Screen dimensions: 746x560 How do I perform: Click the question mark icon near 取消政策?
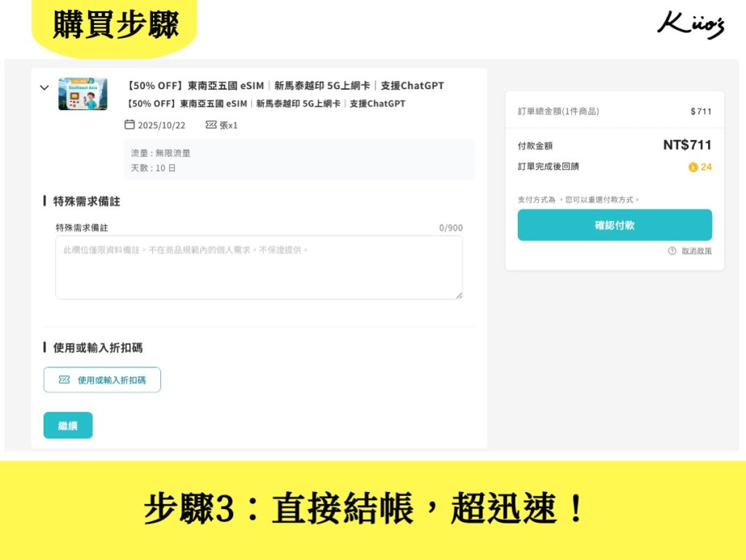672,251
